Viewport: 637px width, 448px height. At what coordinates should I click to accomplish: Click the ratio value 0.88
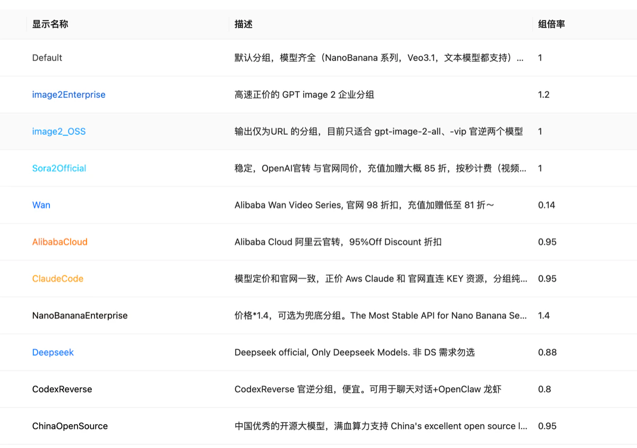point(547,352)
